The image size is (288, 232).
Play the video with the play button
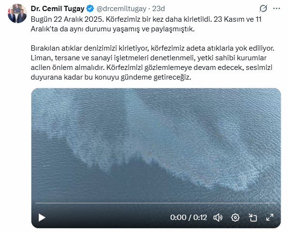pos(42,218)
